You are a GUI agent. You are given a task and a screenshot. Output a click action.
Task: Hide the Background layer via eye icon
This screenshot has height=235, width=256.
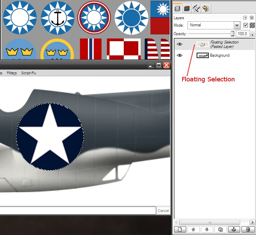tap(179, 55)
